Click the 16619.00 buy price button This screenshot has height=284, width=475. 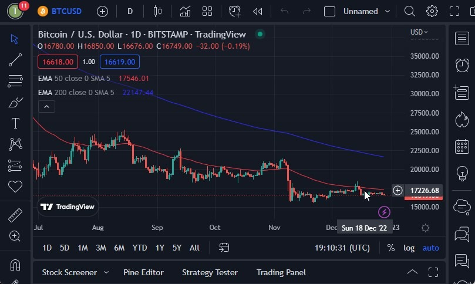pyautogui.click(x=120, y=62)
